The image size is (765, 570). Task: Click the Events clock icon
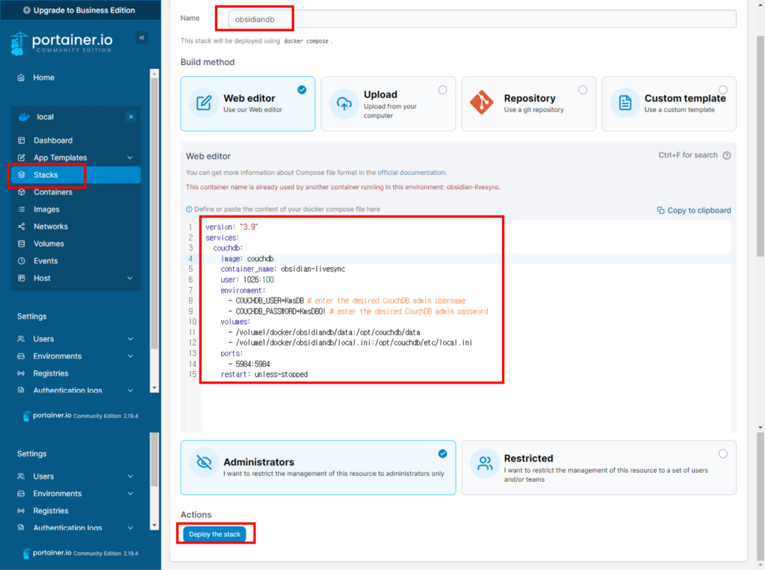[x=22, y=261]
